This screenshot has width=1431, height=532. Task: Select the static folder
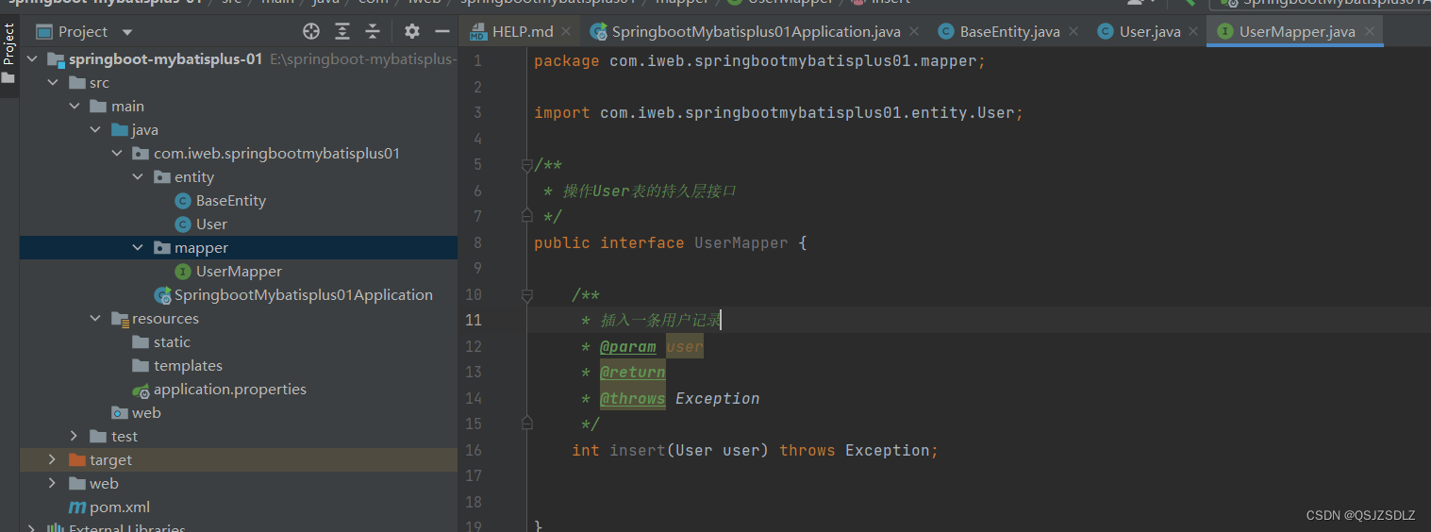click(x=172, y=342)
